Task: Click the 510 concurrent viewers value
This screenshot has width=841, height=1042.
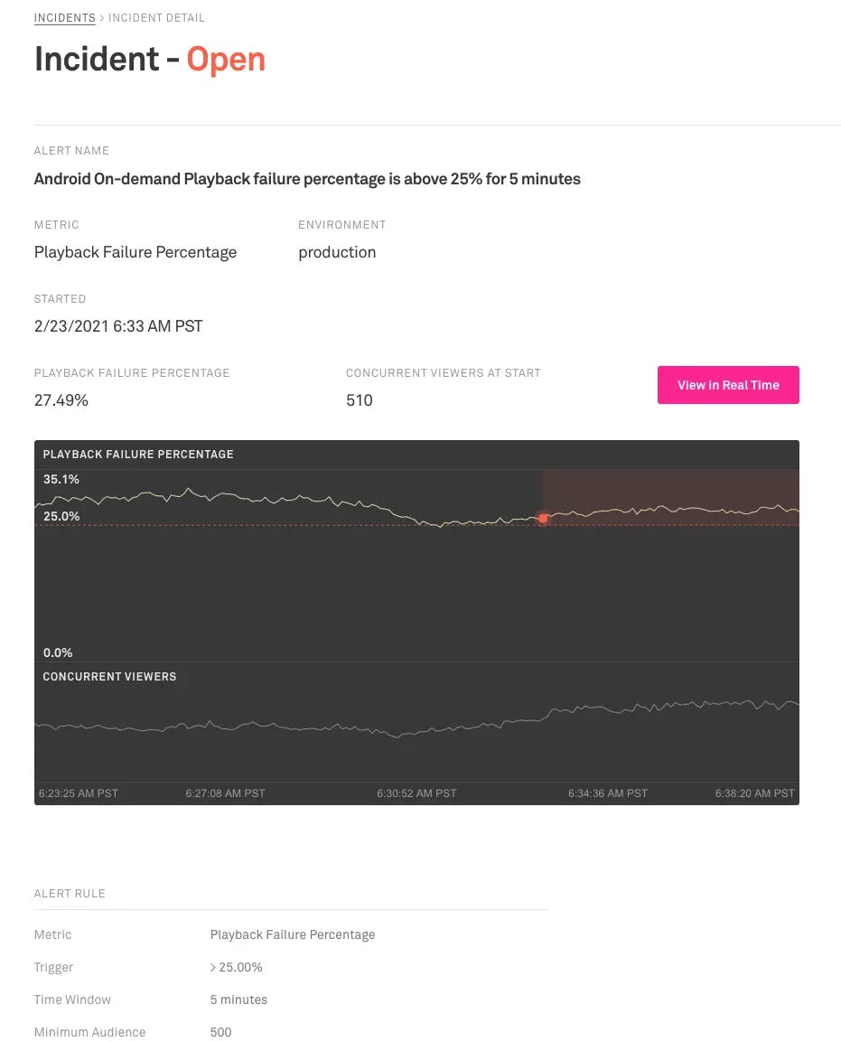Action: [x=360, y=400]
